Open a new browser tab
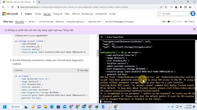 [x=39, y=2]
